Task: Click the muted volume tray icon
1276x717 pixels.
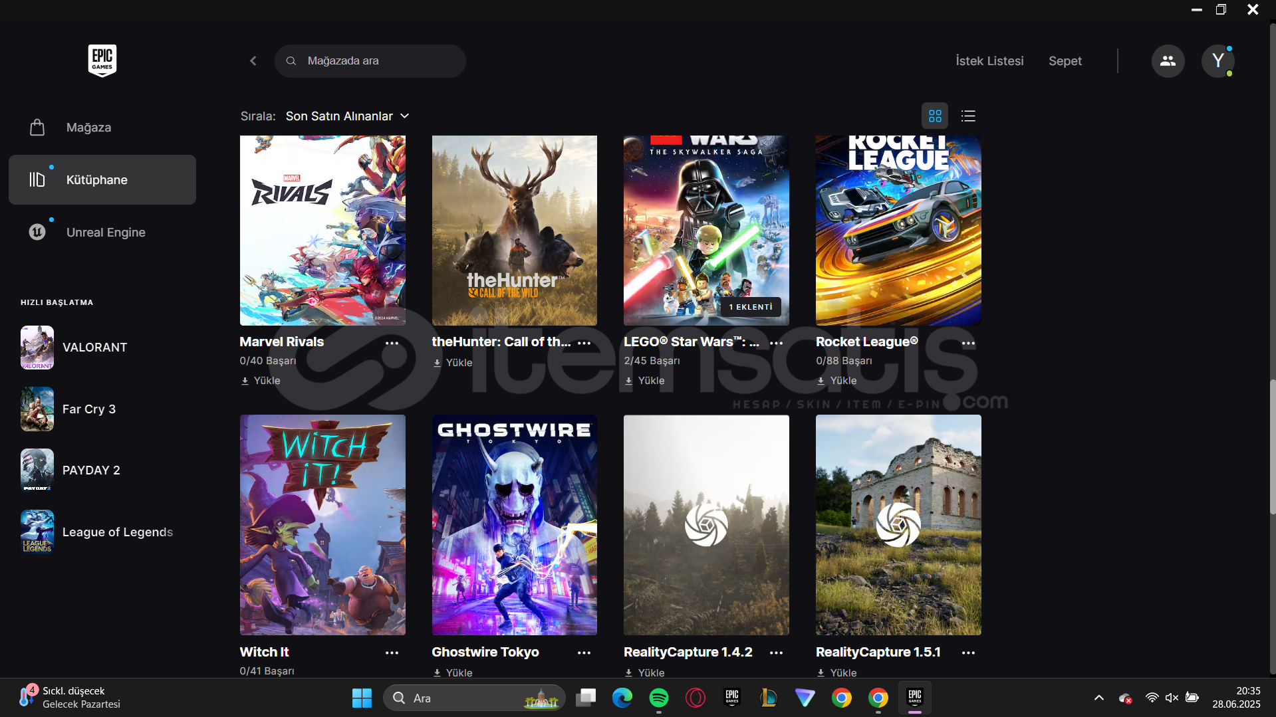Action: (x=1172, y=698)
